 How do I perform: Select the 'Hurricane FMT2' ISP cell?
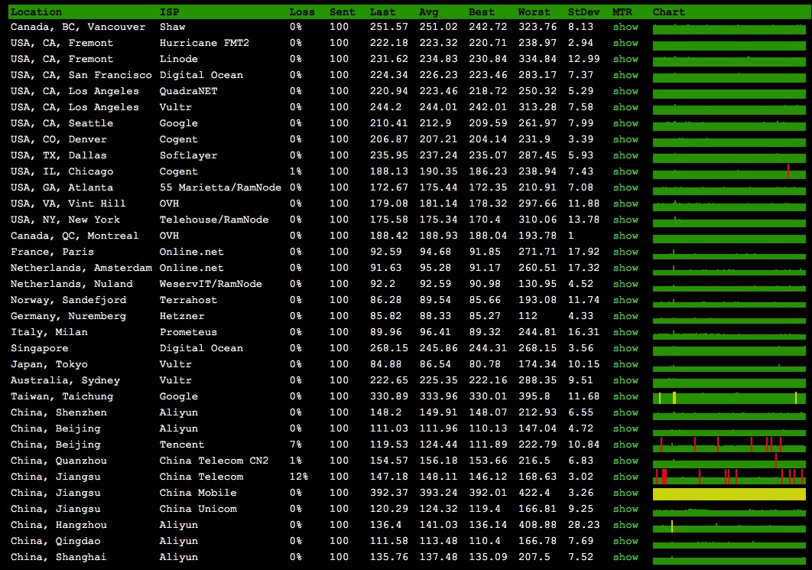[205, 43]
